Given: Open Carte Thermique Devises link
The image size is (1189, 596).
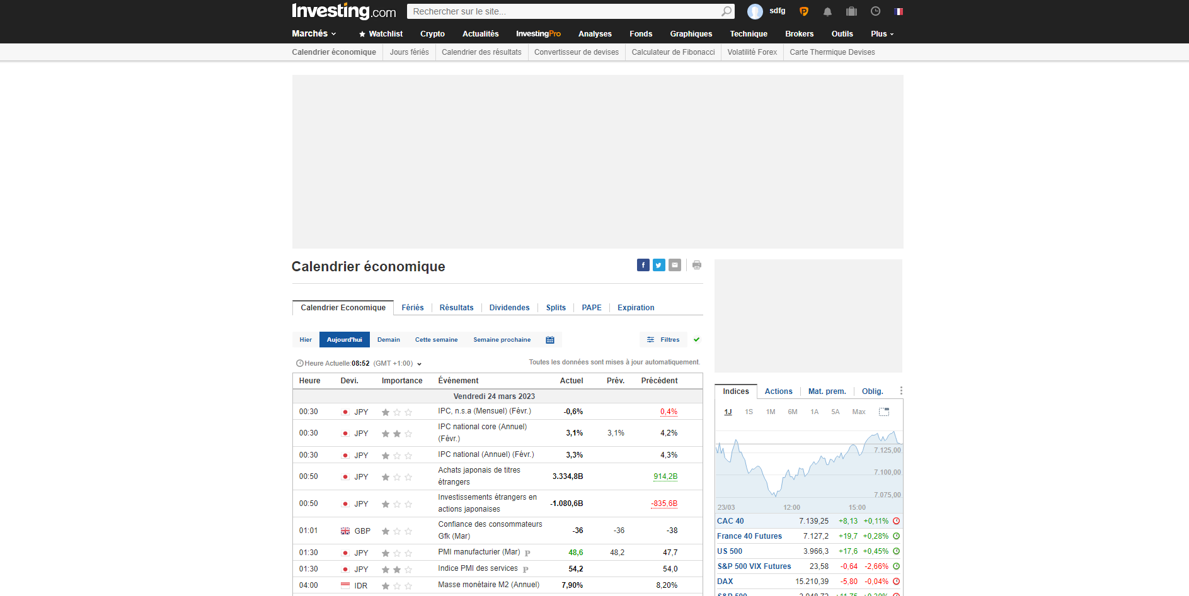Looking at the screenshot, I should (832, 52).
